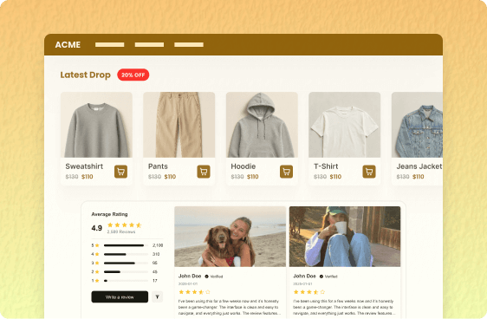
Task: Open the T-Shirt product image
Action: point(344,125)
